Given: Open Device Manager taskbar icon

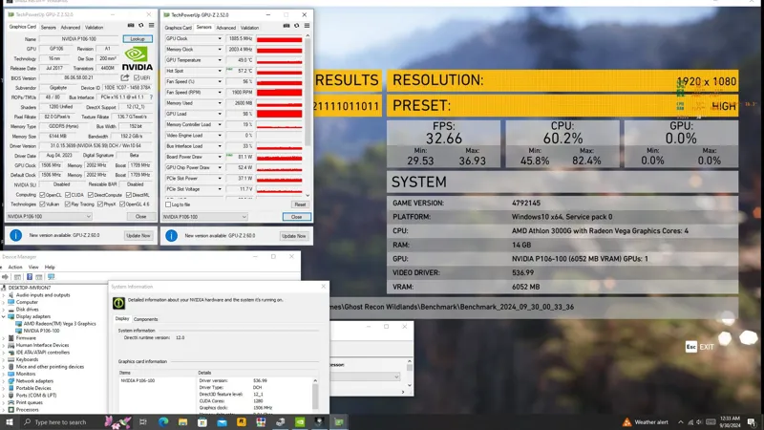Looking at the screenshot, I should click(280, 422).
